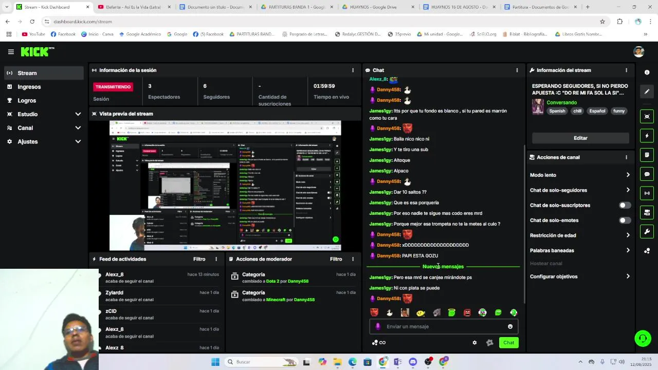658x370 pixels.
Task: Open Discord from the taskbar
Action: [x=413, y=362]
